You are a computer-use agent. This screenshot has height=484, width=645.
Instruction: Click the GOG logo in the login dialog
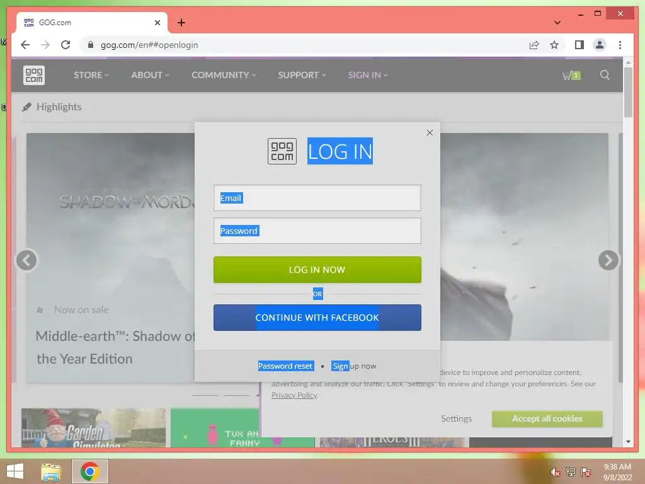click(282, 151)
